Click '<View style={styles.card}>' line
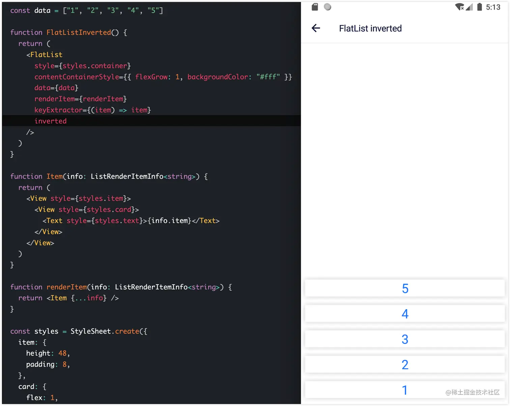 tap(87, 210)
